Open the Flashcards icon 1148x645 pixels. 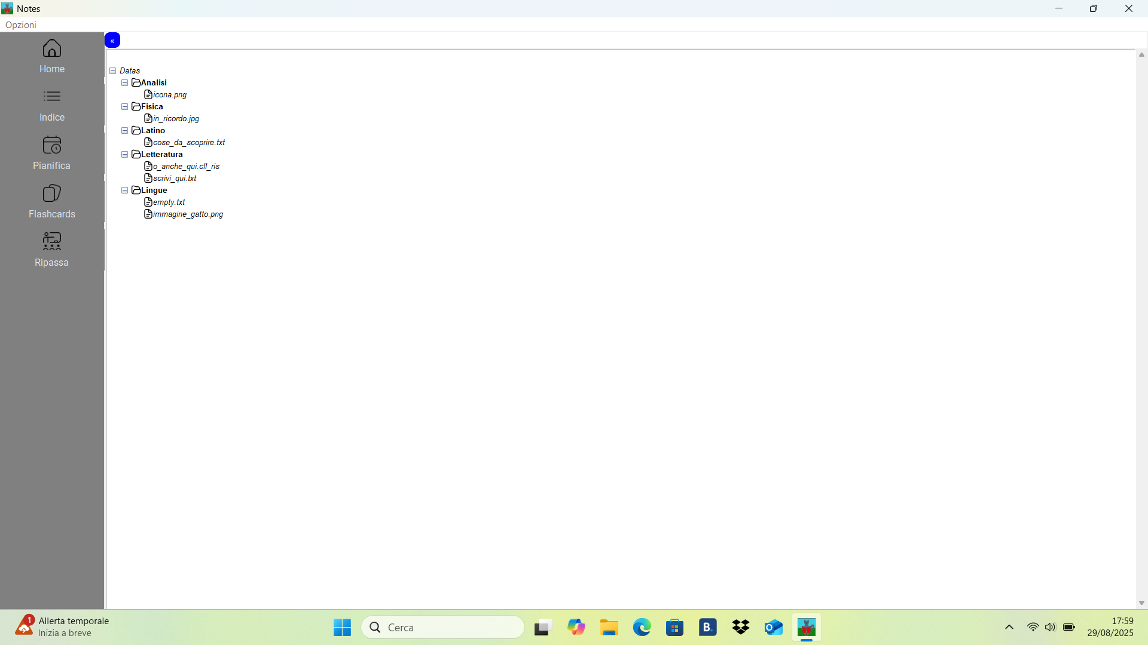point(52,193)
